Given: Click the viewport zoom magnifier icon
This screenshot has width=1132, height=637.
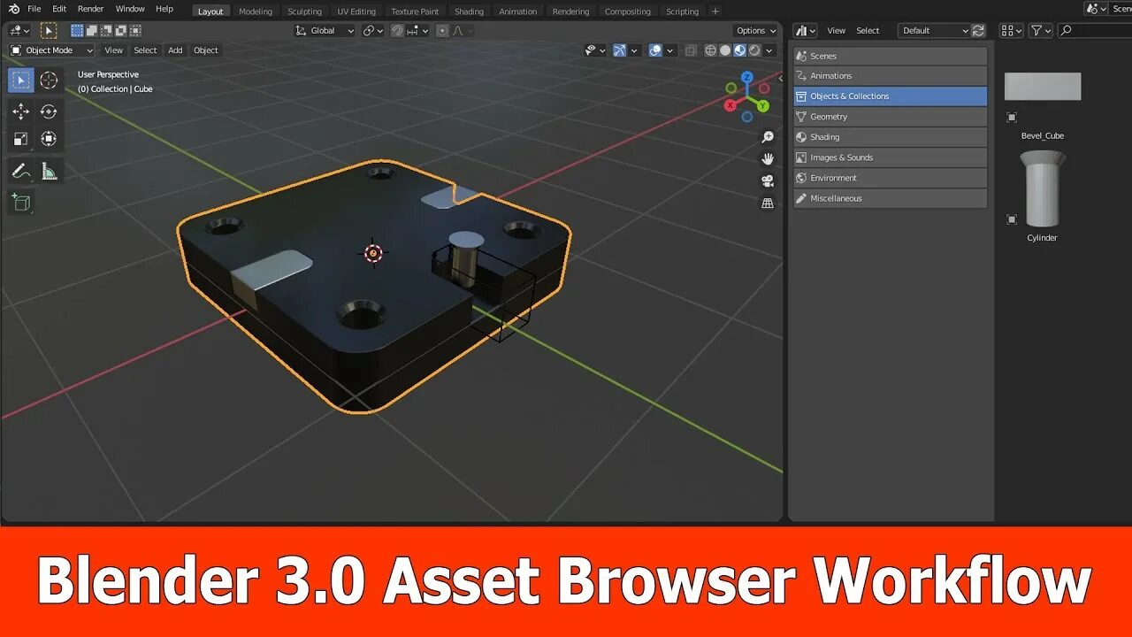Looking at the screenshot, I should tap(768, 137).
